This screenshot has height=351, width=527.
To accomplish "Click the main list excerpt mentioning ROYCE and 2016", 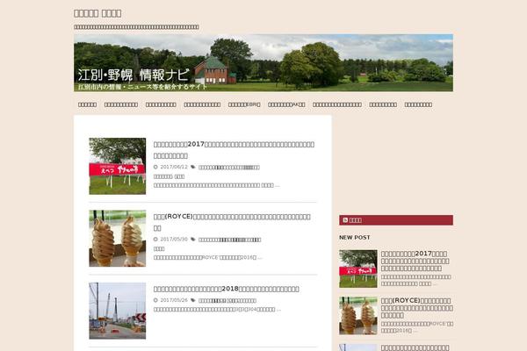I will coord(207,258).
